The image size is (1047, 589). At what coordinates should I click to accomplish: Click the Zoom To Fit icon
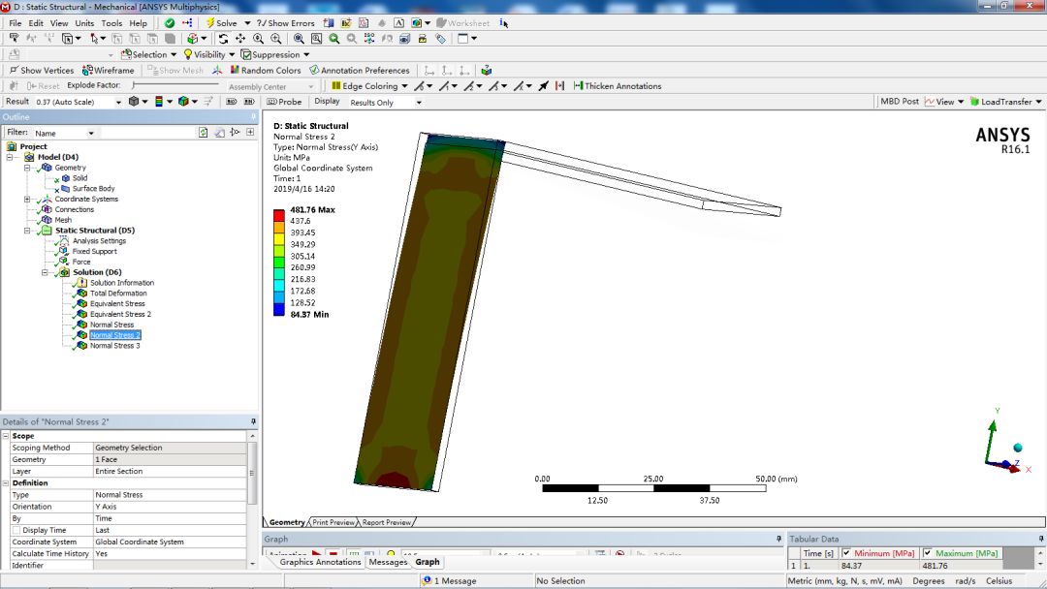[x=299, y=39]
